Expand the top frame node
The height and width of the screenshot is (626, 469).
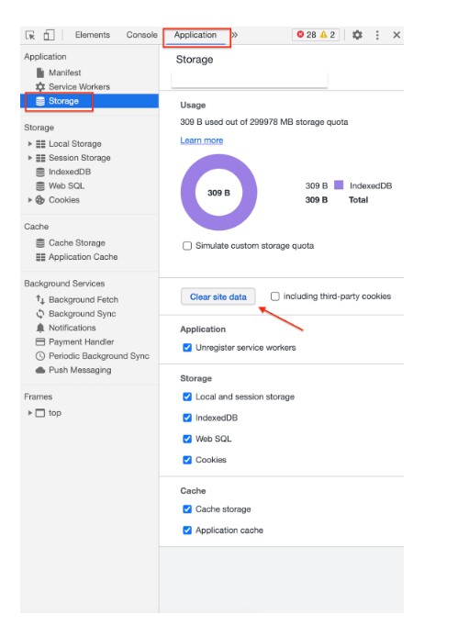(x=29, y=413)
